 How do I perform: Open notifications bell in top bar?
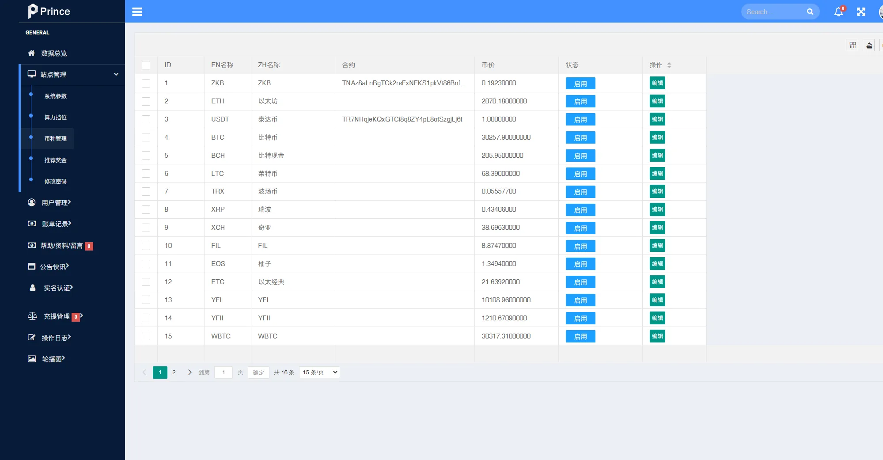(838, 11)
